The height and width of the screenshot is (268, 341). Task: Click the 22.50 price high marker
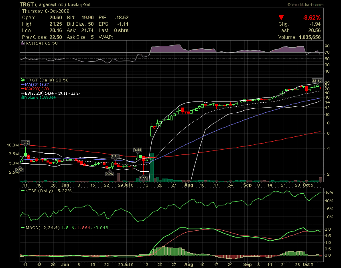pyautogui.click(x=317, y=81)
